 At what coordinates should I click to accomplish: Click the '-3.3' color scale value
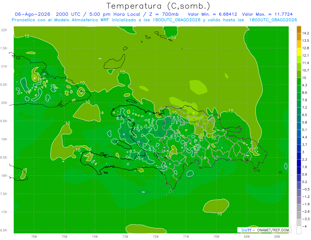306,219
